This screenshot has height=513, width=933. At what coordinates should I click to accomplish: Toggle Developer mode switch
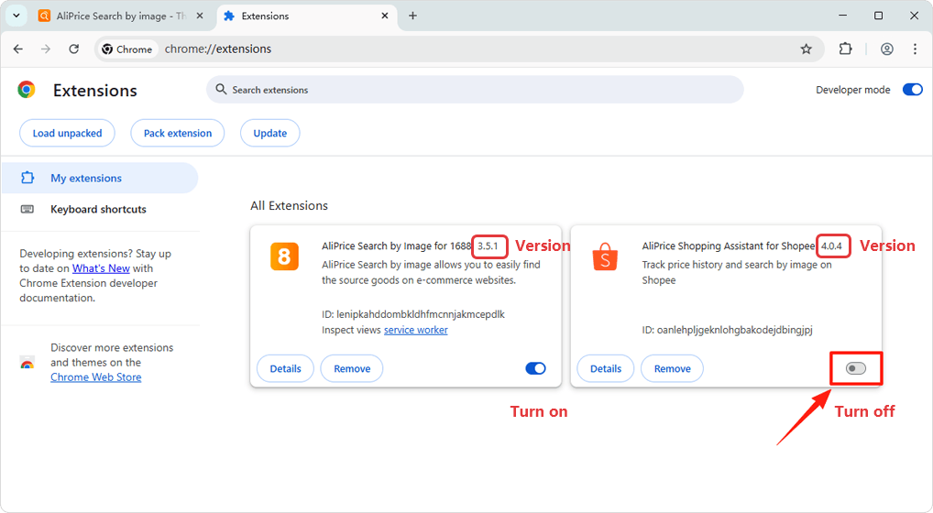click(912, 90)
